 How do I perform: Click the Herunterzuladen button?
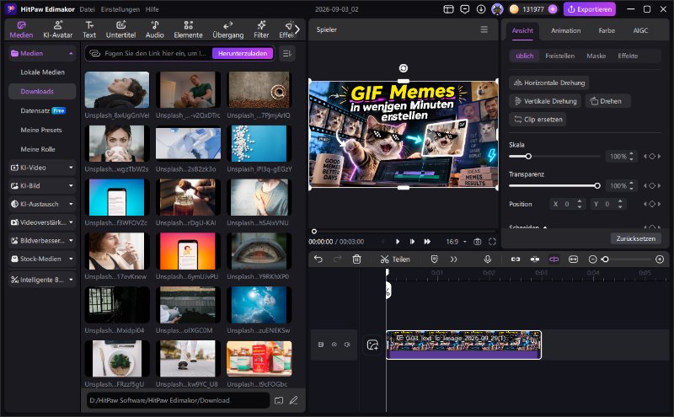coord(243,53)
